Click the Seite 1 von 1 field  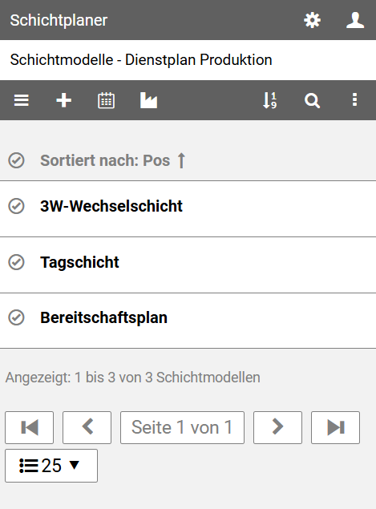(182, 427)
